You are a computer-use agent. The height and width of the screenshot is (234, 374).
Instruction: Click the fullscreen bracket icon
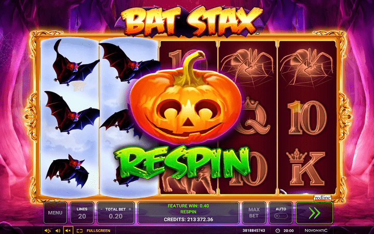click(x=79, y=231)
